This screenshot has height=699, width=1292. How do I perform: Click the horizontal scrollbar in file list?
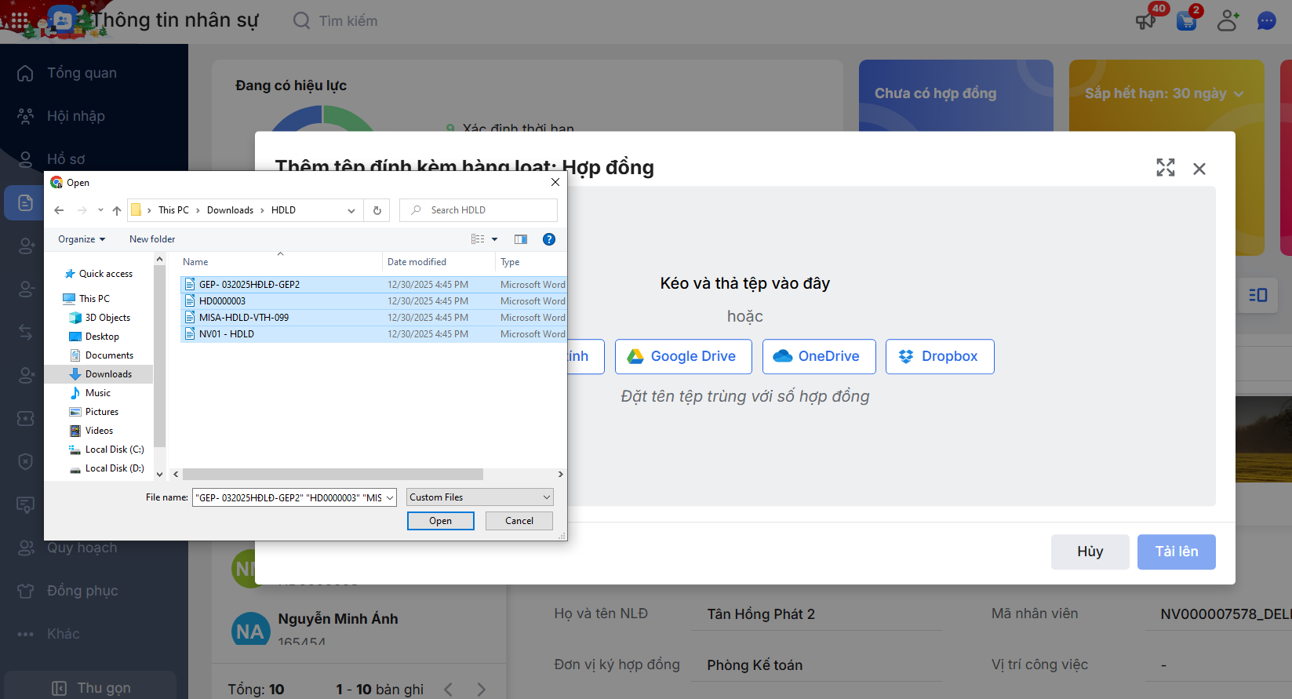[333, 474]
